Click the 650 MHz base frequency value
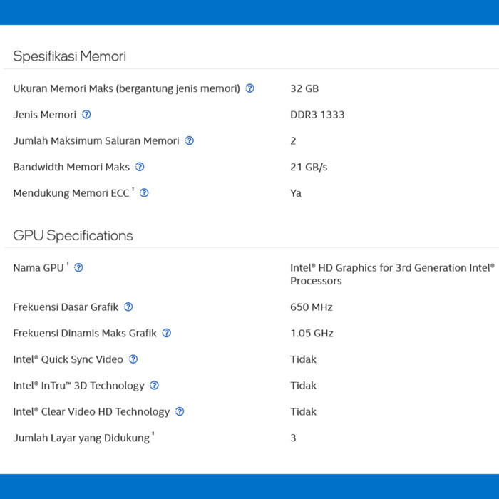 312,307
